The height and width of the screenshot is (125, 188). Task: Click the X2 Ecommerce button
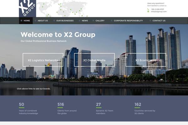(x=146, y=60)
